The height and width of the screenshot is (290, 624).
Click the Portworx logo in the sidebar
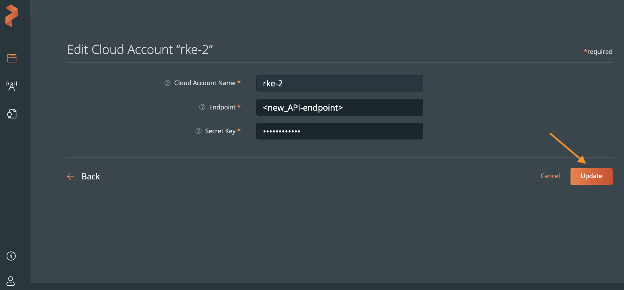pyautogui.click(x=12, y=16)
